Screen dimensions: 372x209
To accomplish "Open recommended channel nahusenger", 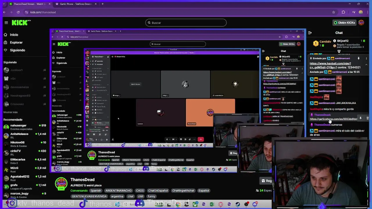I will pos(25,127).
